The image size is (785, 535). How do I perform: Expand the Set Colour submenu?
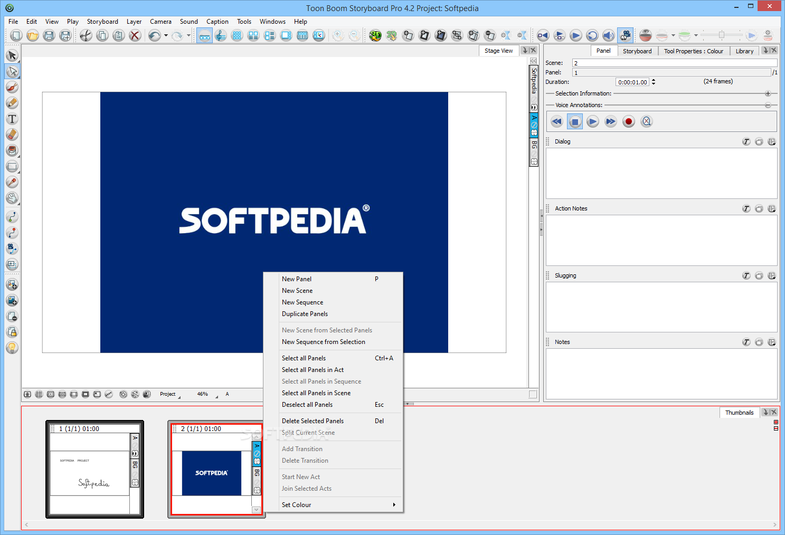[333, 505]
